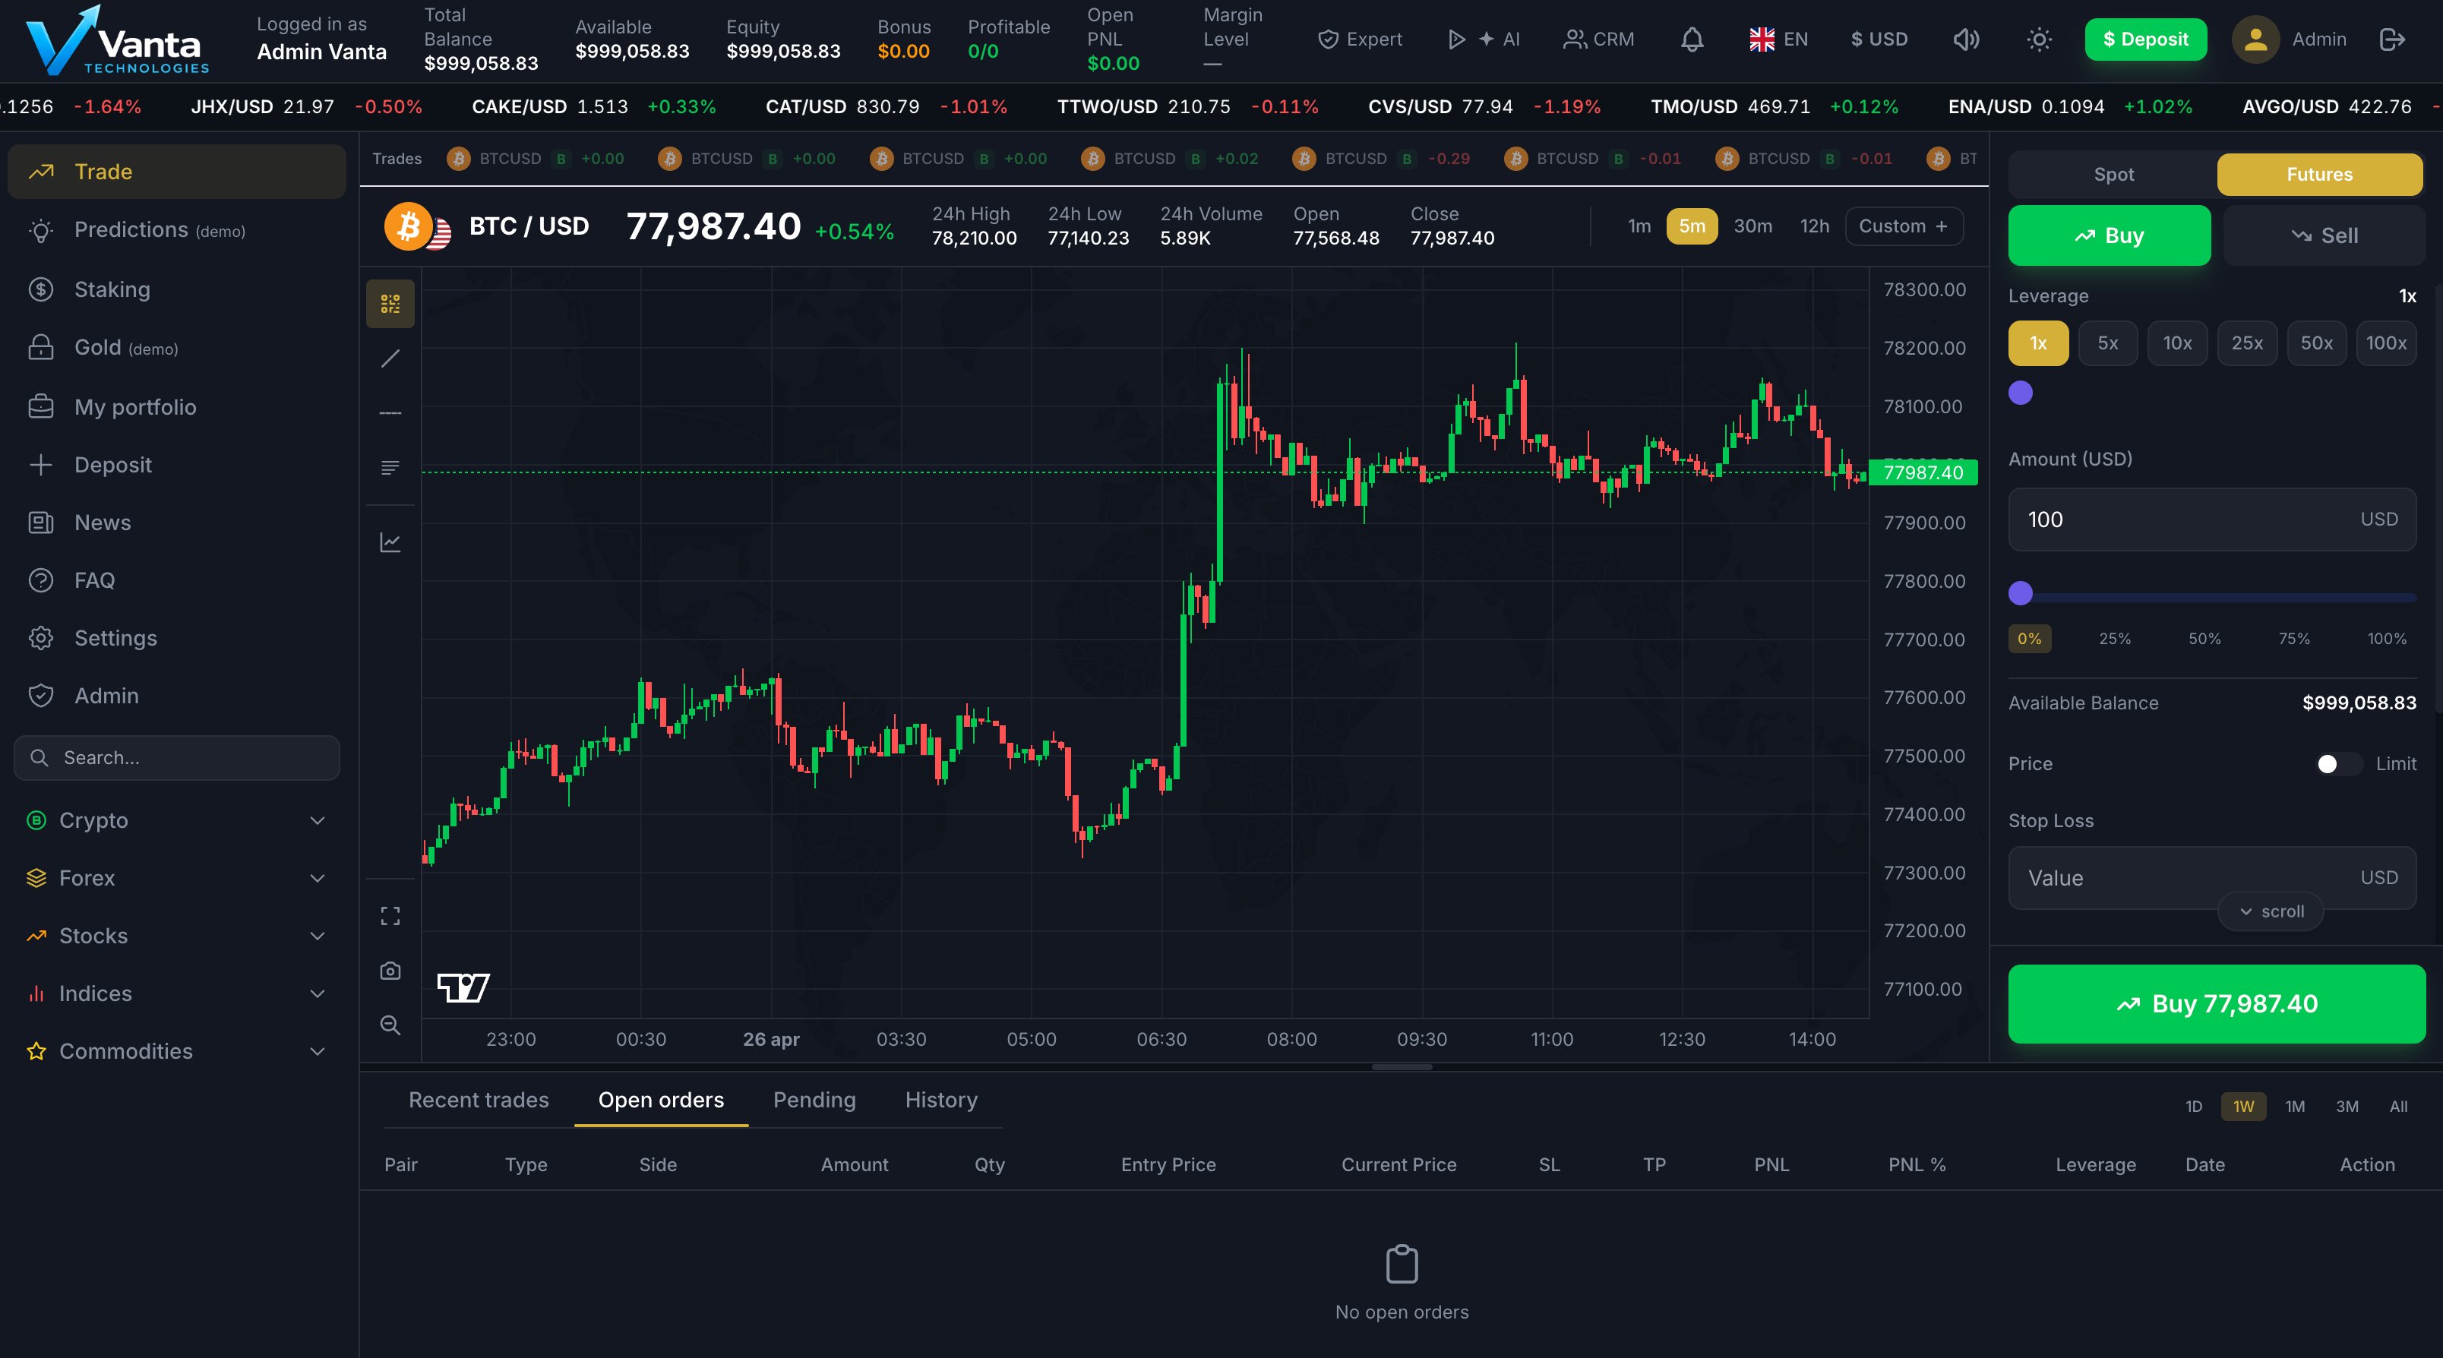Expand the Crypto category
Viewport: 2443px width, 1358px height.
click(x=176, y=820)
